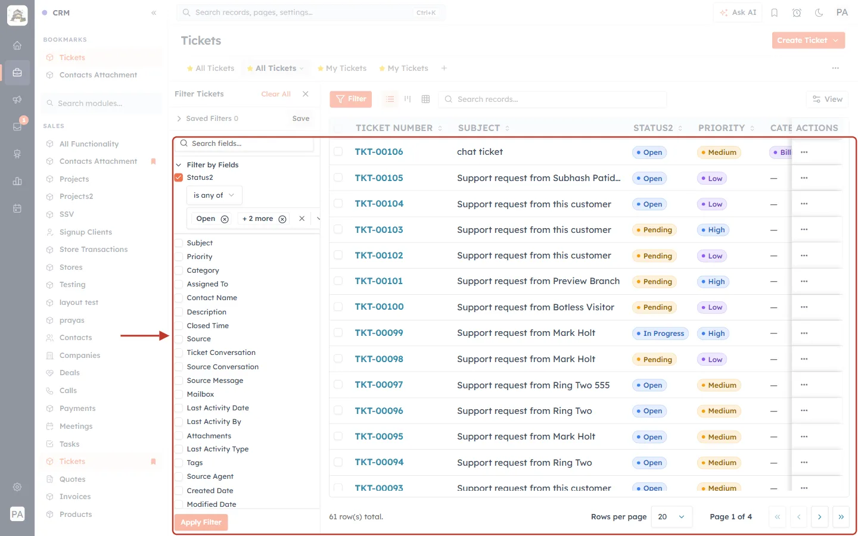This screenshot has width=858, height=536.
Task: Switch to grid table view icon
Action: pyautogui.click(x=425, y=99)
